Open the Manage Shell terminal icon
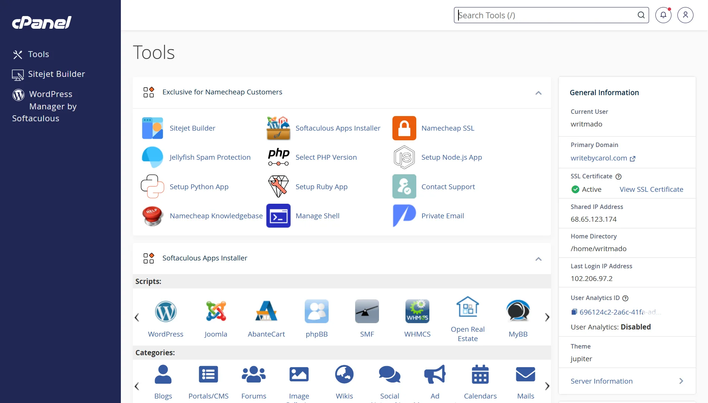708x403 pixels. tap(278, 216)
